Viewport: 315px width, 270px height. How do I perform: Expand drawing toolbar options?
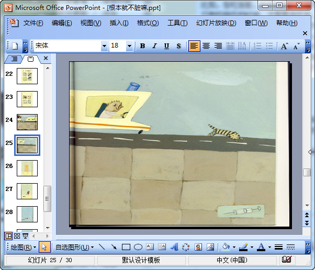(x=308, y=247)
